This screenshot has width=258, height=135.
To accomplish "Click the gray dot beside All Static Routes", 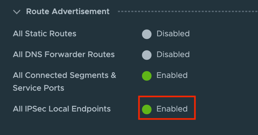I will tap(147, 34).
